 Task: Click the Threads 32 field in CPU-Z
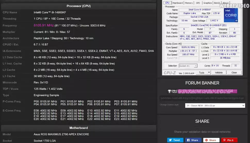[236, 66]
